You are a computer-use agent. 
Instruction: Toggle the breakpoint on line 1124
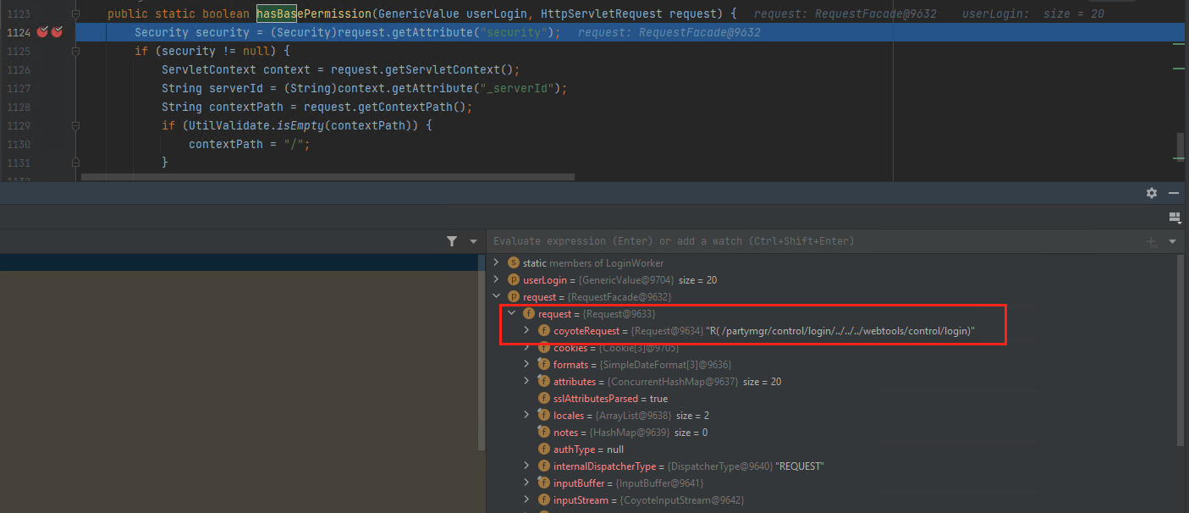coord(42,32)
